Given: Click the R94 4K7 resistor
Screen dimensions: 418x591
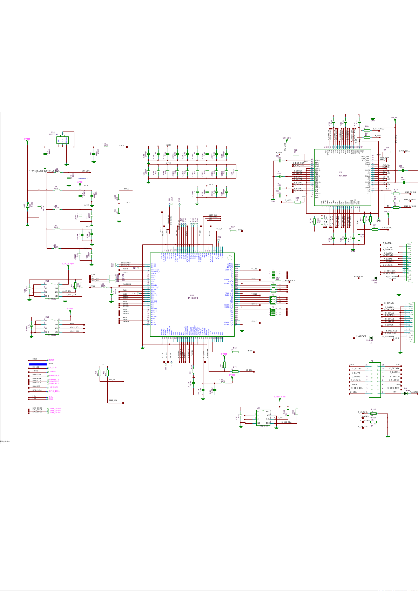Looking at the screenshot, I should pyautogui.click(x=358, y=236).
